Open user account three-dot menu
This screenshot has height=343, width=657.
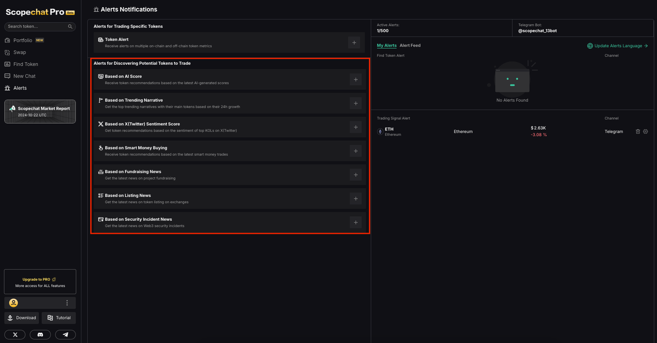point(67,303)
